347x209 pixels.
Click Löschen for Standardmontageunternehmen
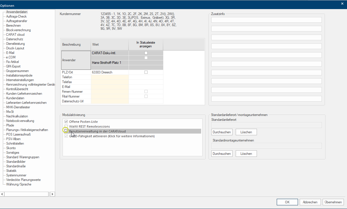click(x=246, y=154)
